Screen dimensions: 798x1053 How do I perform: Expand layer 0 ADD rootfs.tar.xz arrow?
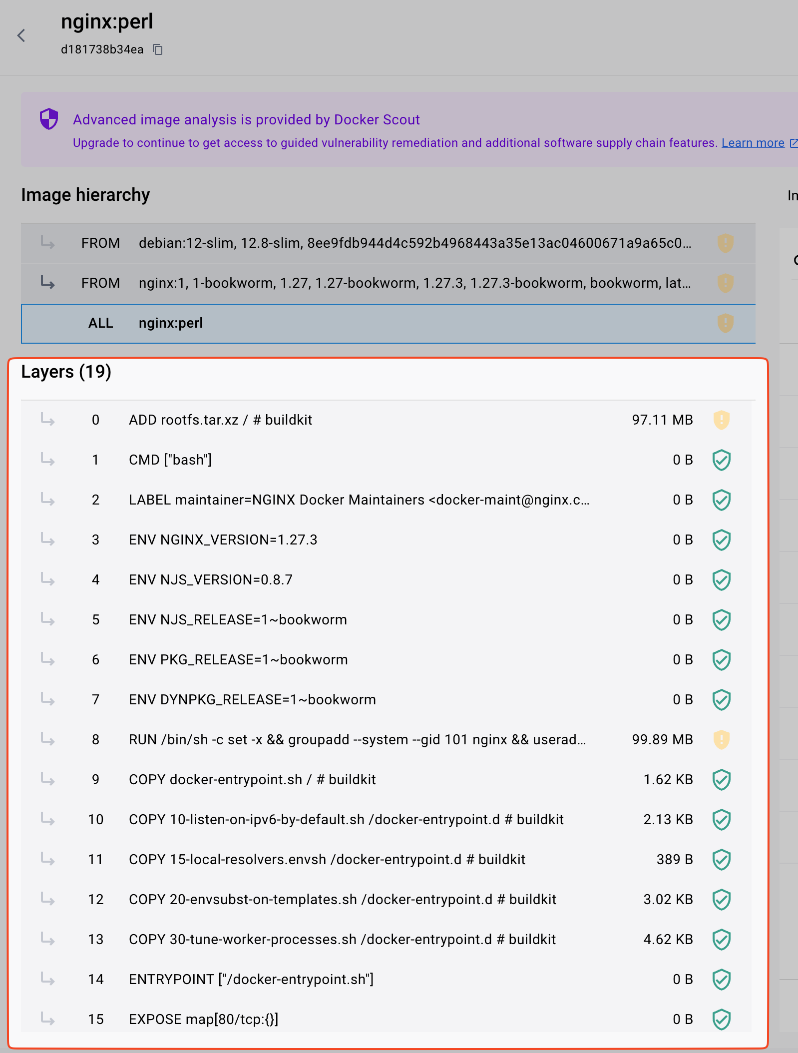[x=48, y=420]
